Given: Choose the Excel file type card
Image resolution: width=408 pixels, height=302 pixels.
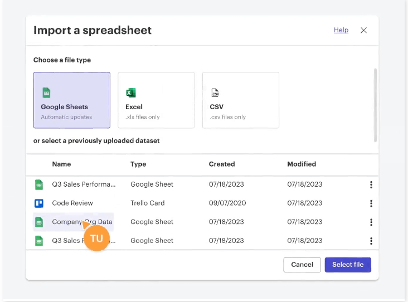Looking at the screenshot, I should point(156,100).
